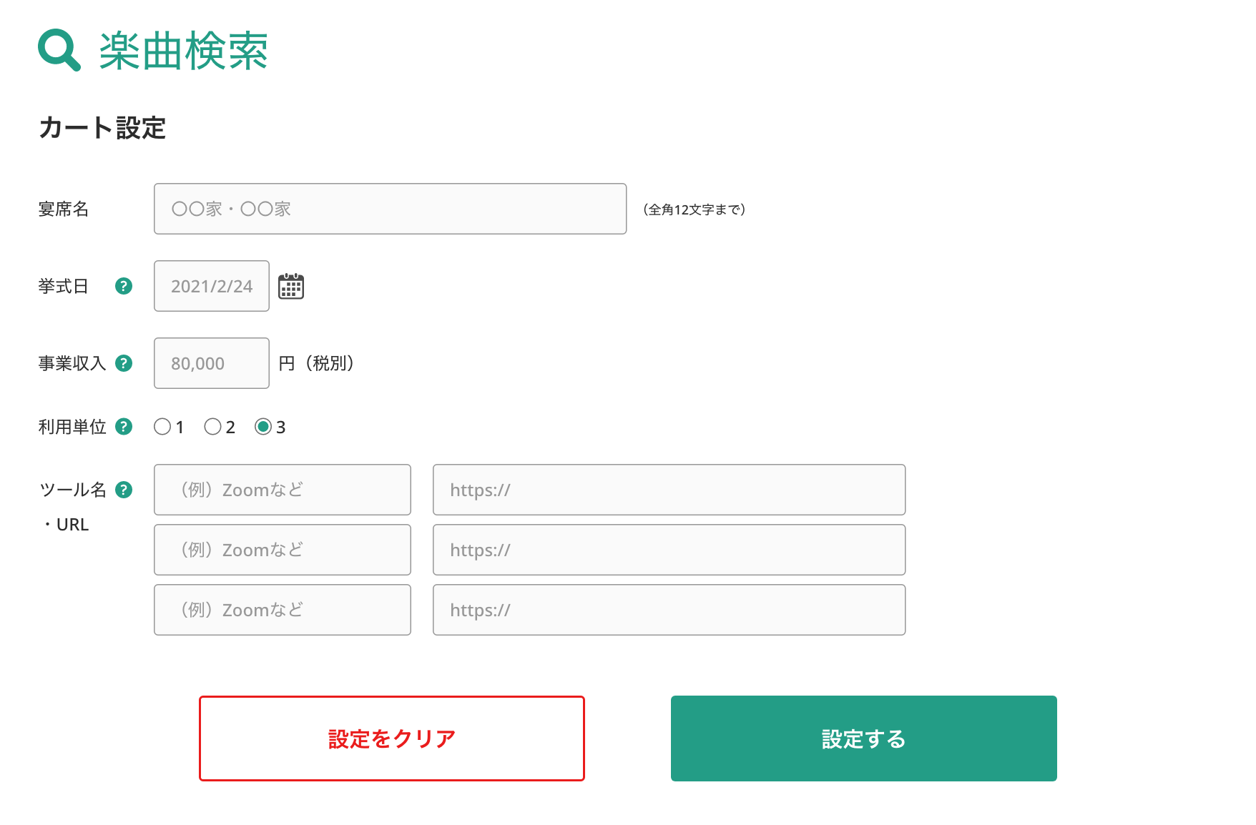Click help icon next to 挙式日

click(x=124, y=286)
